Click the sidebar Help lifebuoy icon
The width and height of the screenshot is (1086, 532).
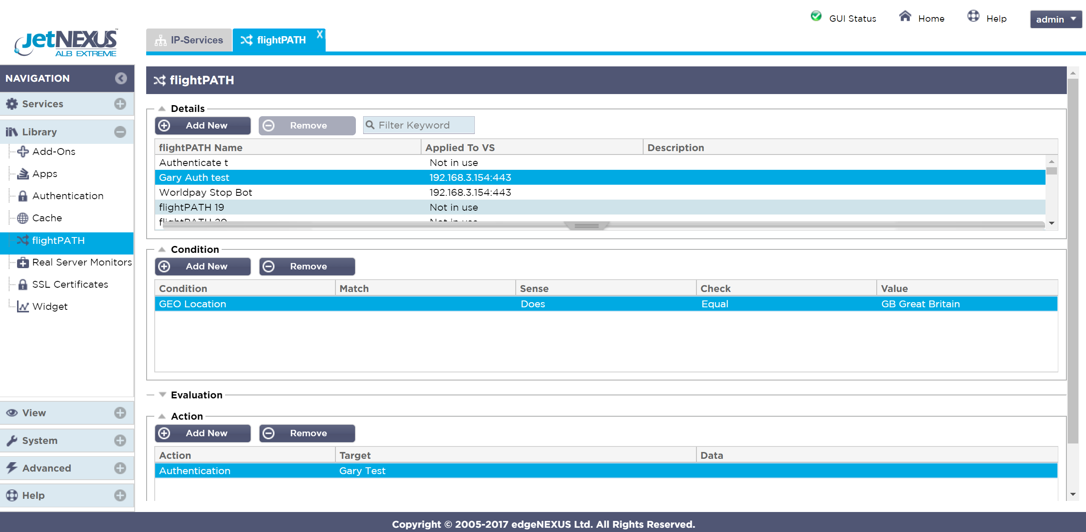pos(12,495)
